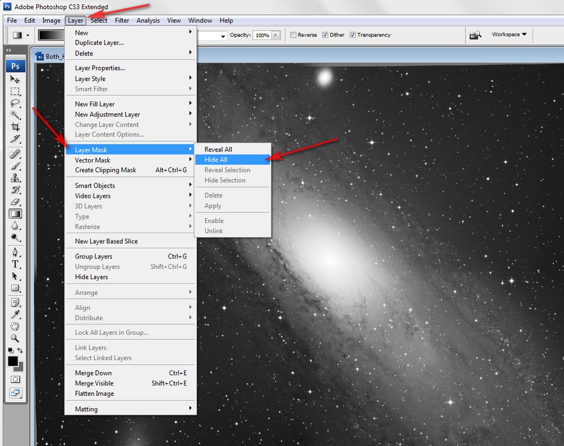Open the Opacity slider arrow
Screen dimensions: 564x446
[x=276, y=35]
